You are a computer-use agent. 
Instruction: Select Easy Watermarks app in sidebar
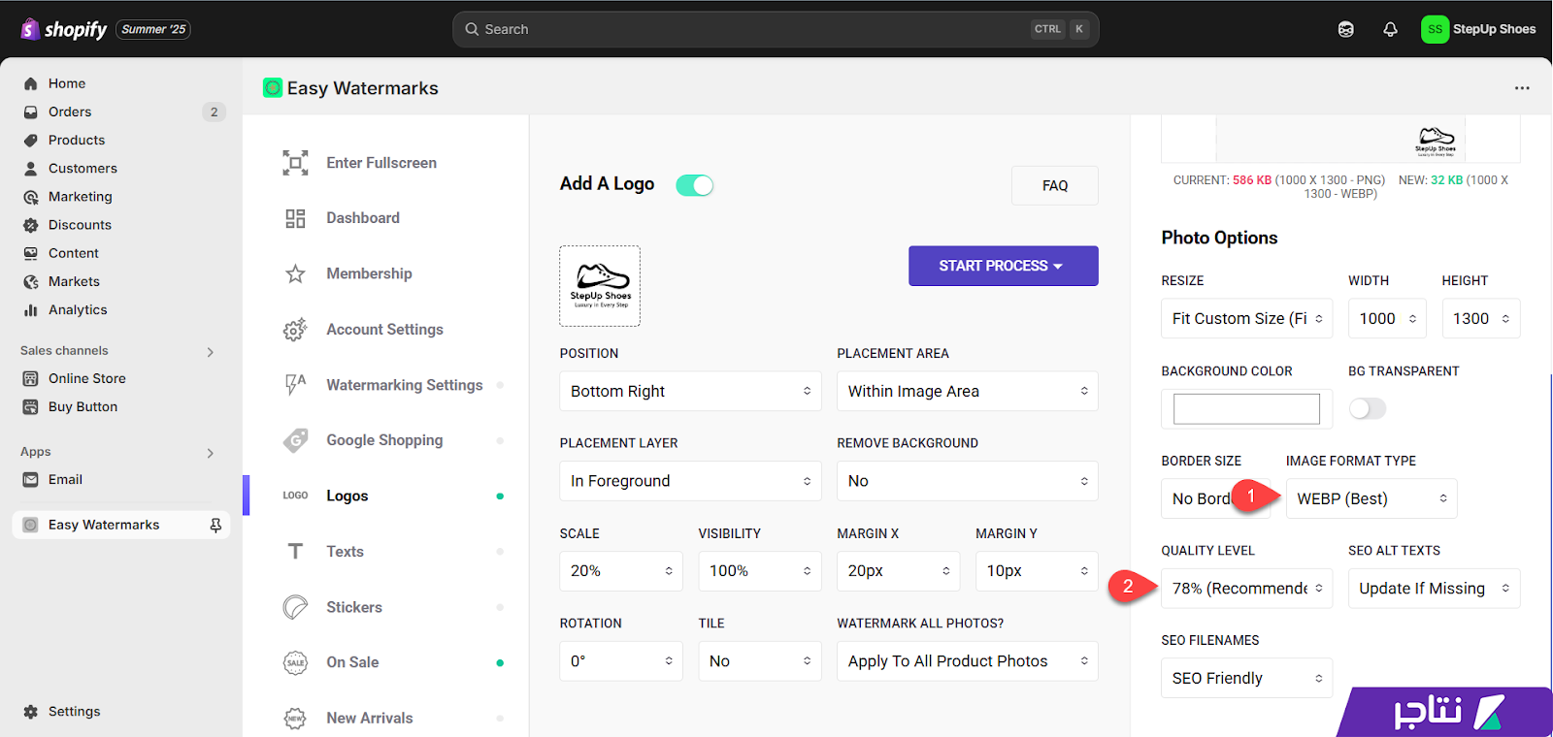pos(121,525)
